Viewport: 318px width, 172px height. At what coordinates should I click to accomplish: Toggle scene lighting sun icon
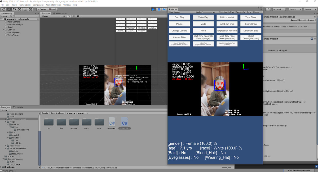(x=69, y=16)
